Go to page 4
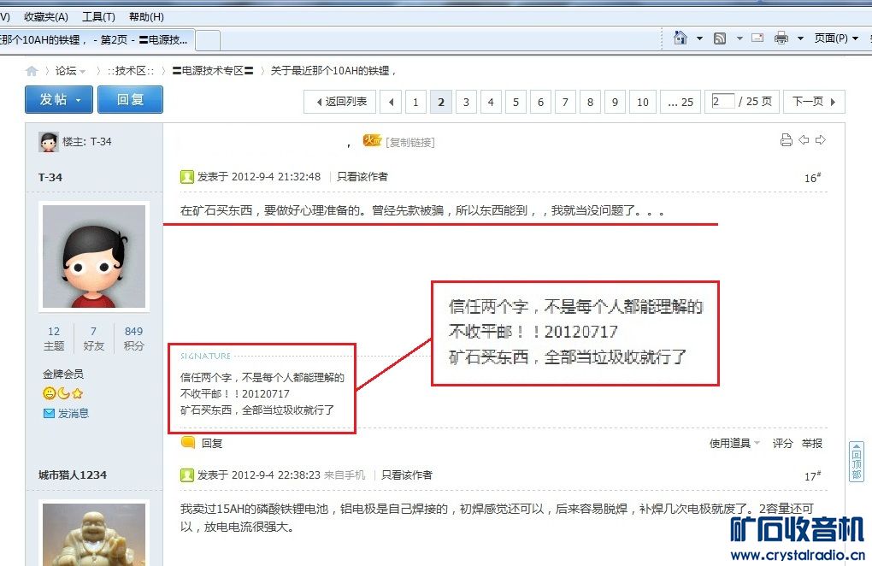This screenshot has height=566, width=872. [x=491, y=102]
